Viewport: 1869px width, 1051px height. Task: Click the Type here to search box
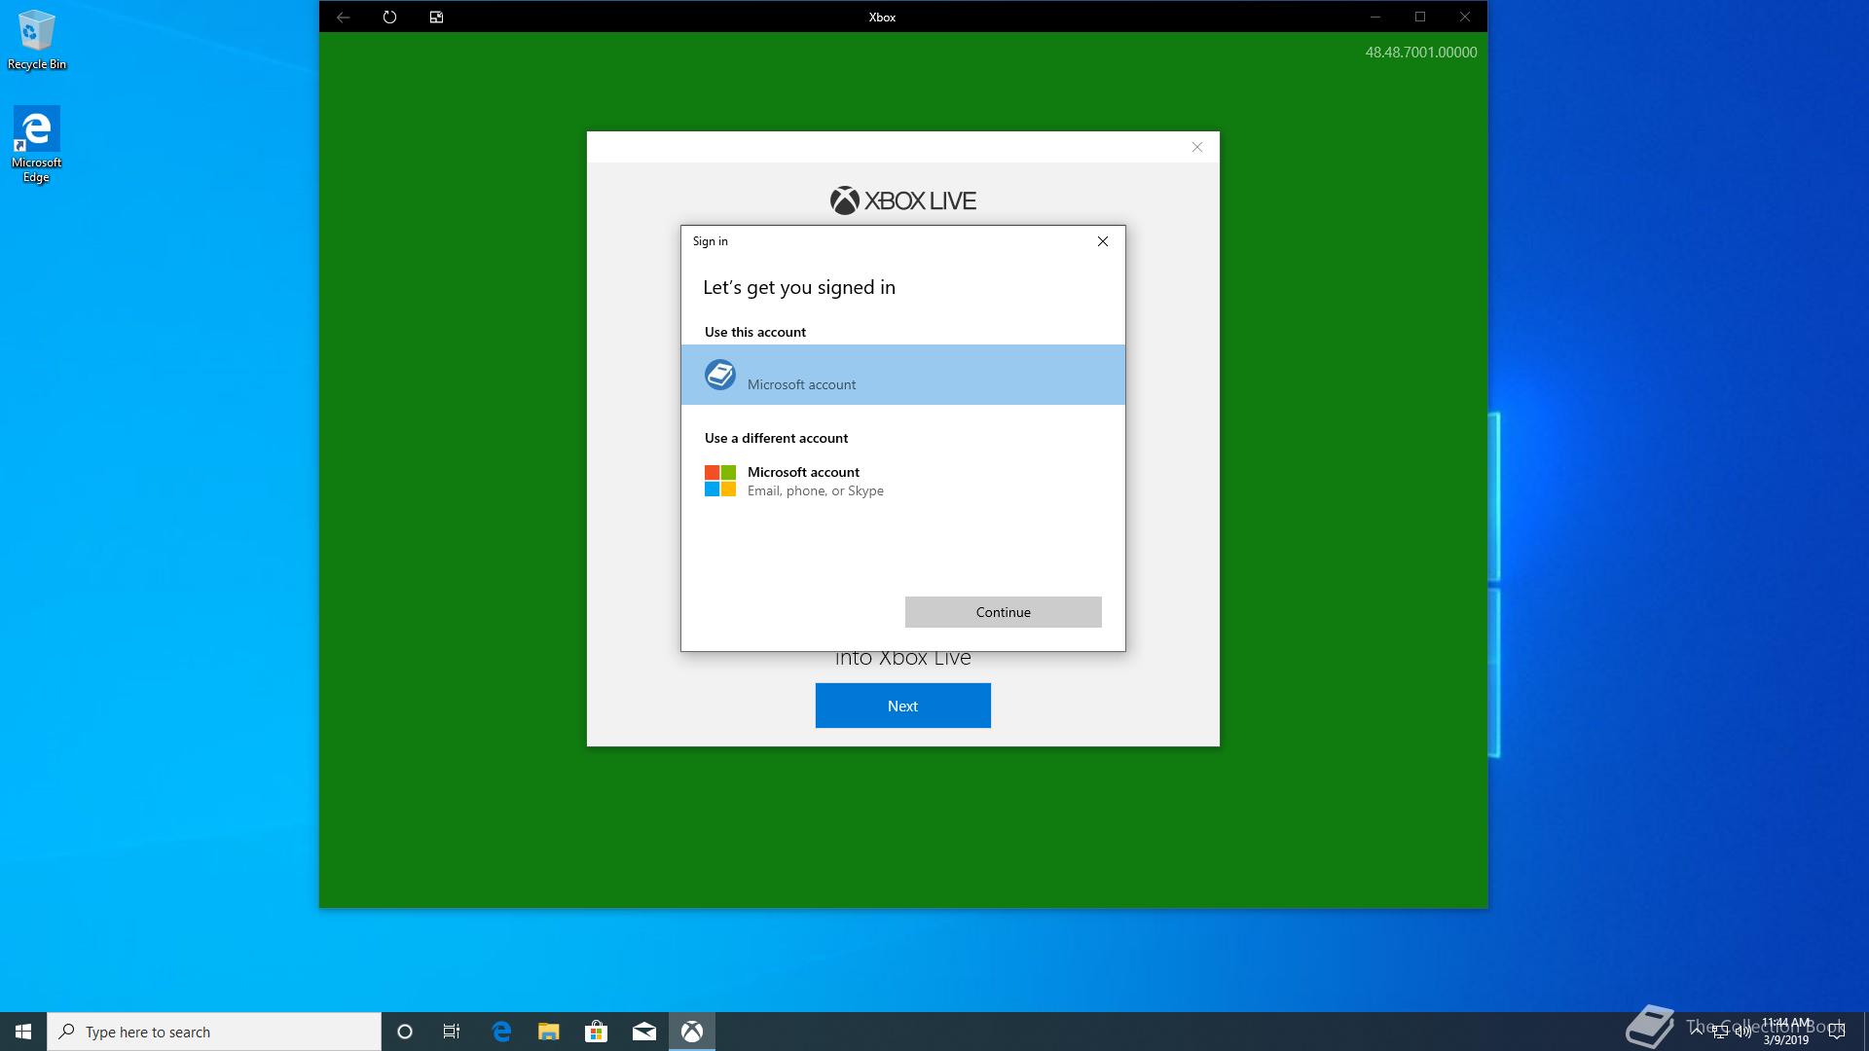[x=214, y=1032]
